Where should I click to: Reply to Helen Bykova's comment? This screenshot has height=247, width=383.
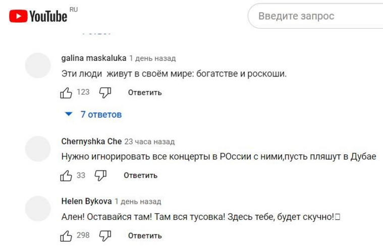[145, 235]
